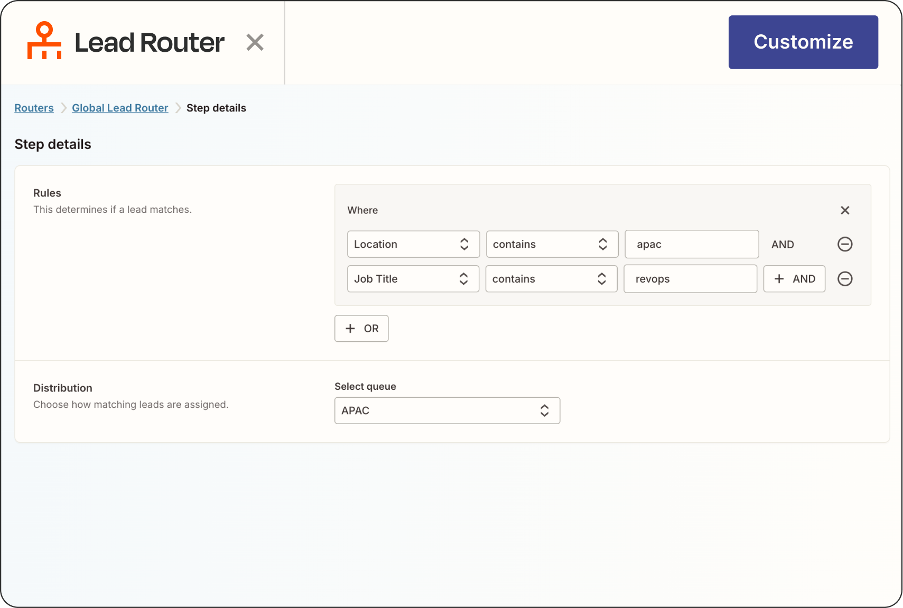Open the Job Title field dropdown
The width and height of the screenshot is (903, 608).
413,279
